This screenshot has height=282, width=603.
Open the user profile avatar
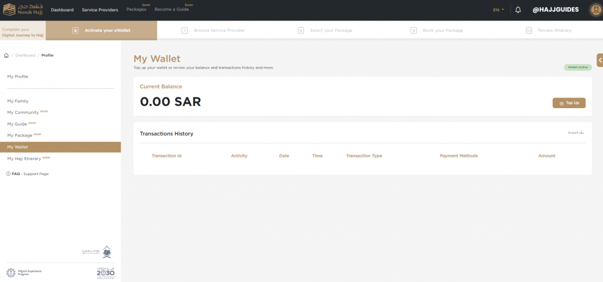pyautogui.click(x=595, y=10)
